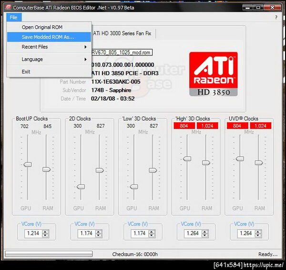The height and width of the screenshot is (270, 286).
Task: Click the Ready... status text
Action: click(x=268, y=254)
